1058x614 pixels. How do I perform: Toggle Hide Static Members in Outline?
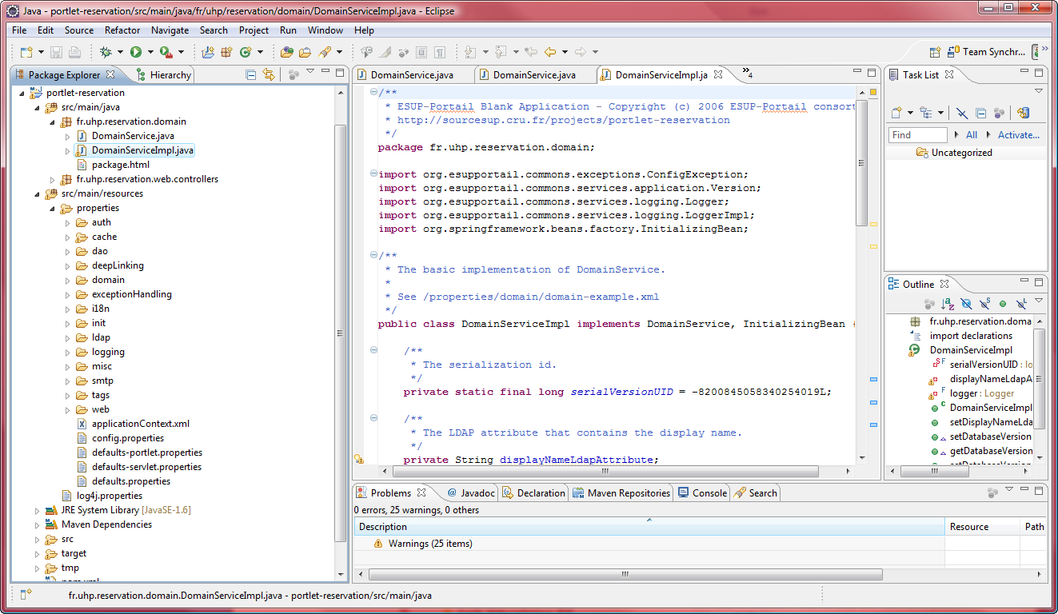pyautogui.click(x=984, y=304)
